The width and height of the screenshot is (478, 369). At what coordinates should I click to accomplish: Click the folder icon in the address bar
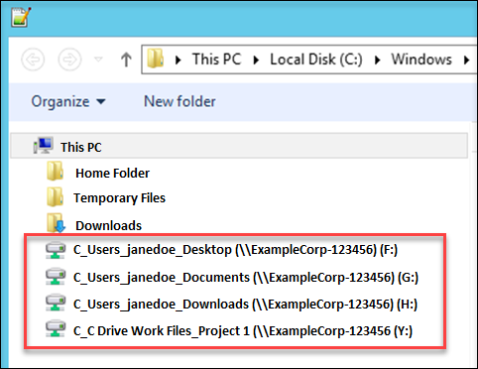[x=156, y=59]
